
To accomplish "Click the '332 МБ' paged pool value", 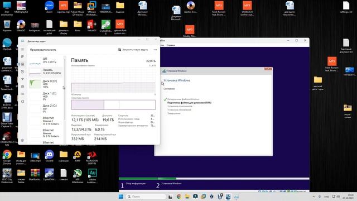I will 78,139.
